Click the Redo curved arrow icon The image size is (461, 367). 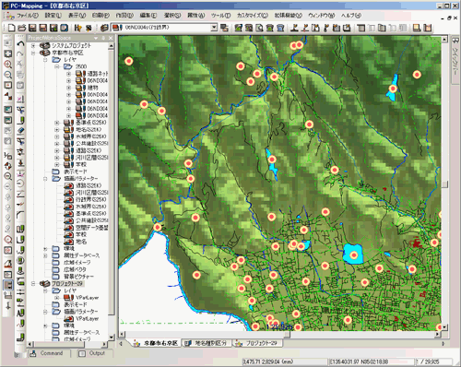pos(20,53)
